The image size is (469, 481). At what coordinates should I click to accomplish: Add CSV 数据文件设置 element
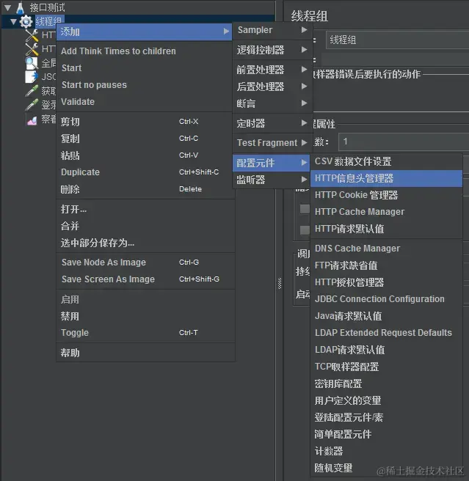tap(386, 161)
